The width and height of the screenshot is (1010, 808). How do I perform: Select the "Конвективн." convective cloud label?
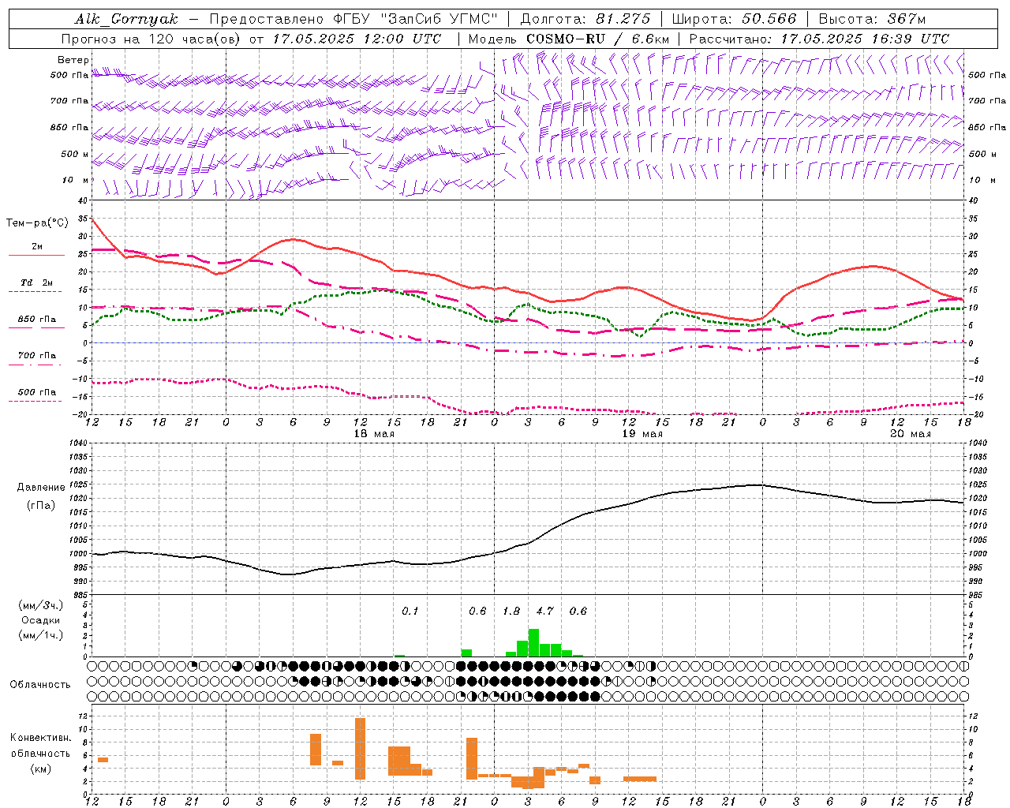click(x=40, y=738)
